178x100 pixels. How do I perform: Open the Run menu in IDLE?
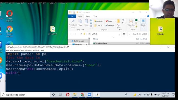tap(23, 51)
